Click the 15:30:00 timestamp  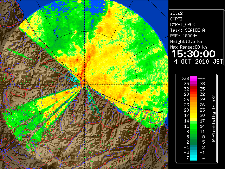coord(193,54)
